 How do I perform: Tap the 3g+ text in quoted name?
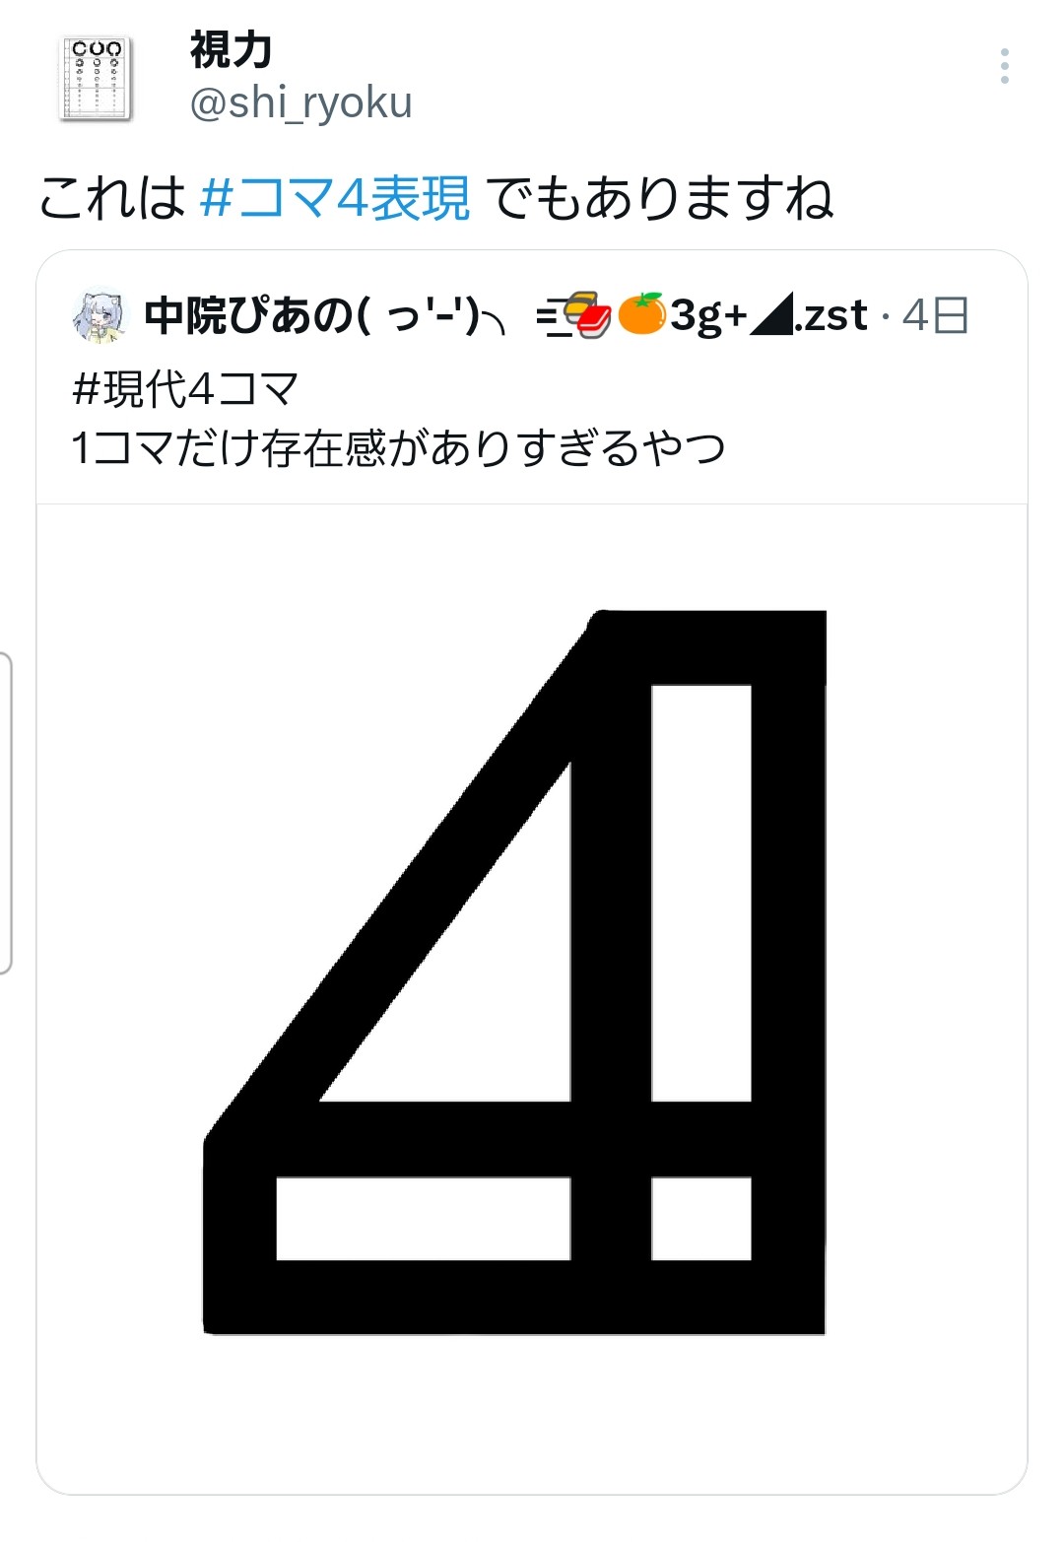click(709, 317)
